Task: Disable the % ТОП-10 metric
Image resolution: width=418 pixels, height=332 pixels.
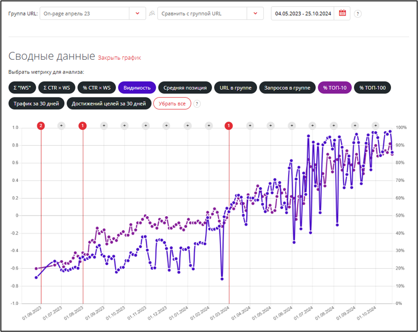Action: [334, 88]
